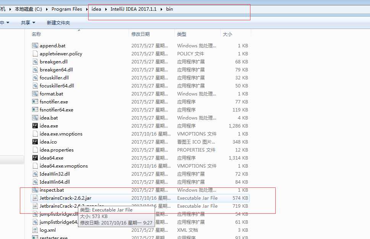Click the idea.ico IntelliJ icon
Viewport: 370px width, 239px height.
[x=35, y=142]
